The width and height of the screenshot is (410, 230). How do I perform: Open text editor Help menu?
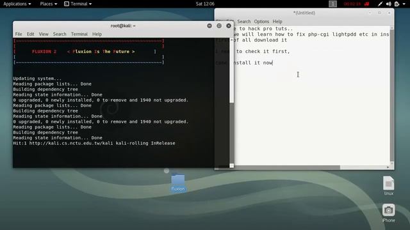[277, 22]
